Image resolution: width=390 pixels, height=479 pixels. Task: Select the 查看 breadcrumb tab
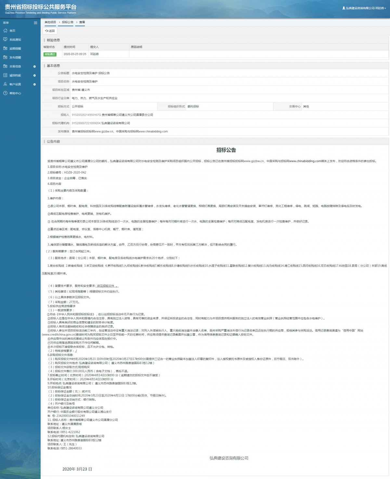pyautogui.click(x=82, y=22)
